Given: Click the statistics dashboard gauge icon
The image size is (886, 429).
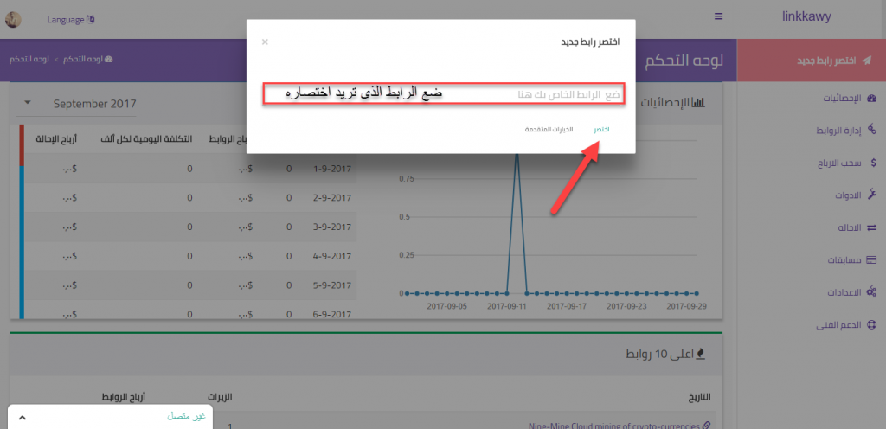Looking at the screenshot, I should click(x=871, y=99).
